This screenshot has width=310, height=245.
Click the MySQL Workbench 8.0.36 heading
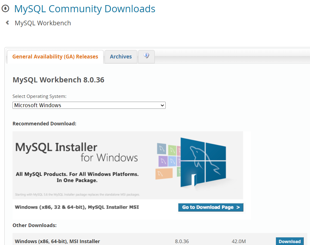58,80
